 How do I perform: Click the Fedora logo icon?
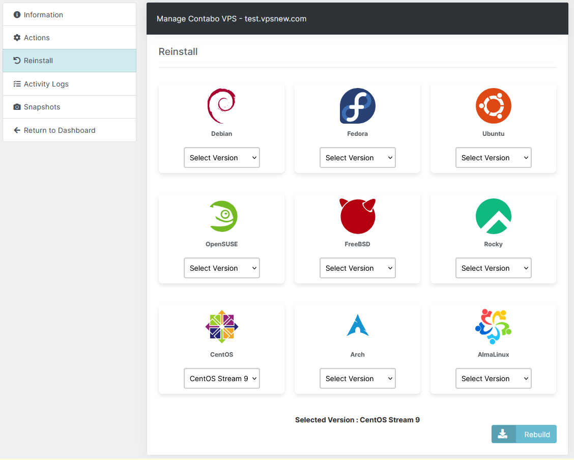point(357,106)
